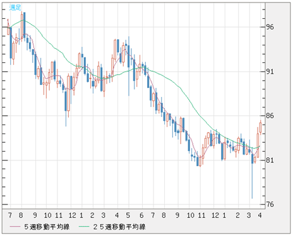Click the lowest blue candle near month 11
293x236 pixels.
(x=198, y=161)
